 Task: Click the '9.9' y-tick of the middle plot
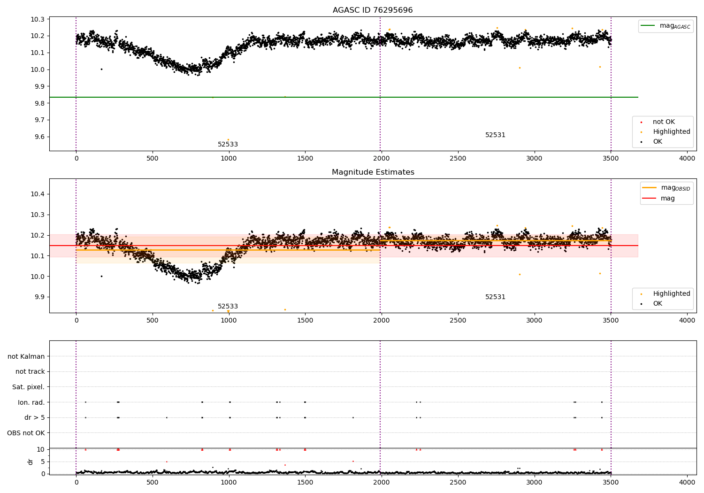pyautogui.click(x=39, y=297)
